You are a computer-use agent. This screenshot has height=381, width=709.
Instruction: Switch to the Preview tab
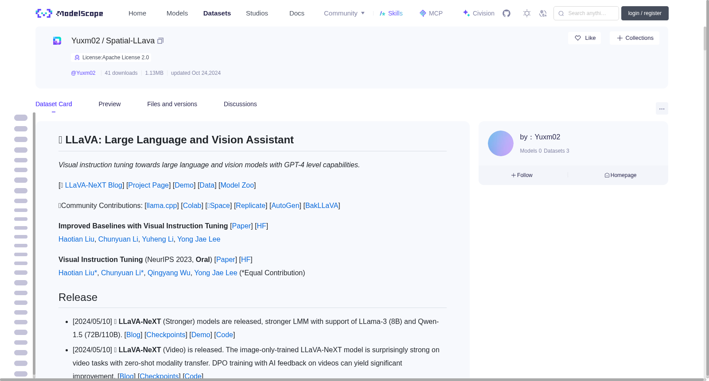[x=109, y=104]
